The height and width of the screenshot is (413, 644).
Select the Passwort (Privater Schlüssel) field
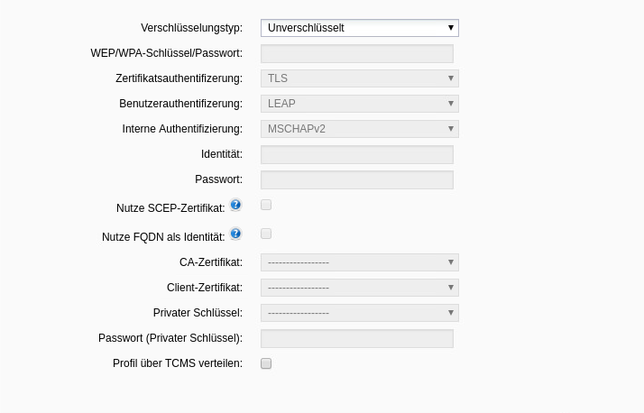356,338
